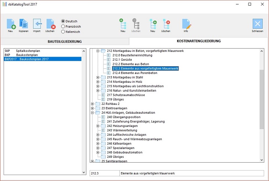Image resolution: width=269 pixels, height=181 pixels.
Task: Click rbiKatalogTool app icon in title bar
Action: tap(5, 4)
